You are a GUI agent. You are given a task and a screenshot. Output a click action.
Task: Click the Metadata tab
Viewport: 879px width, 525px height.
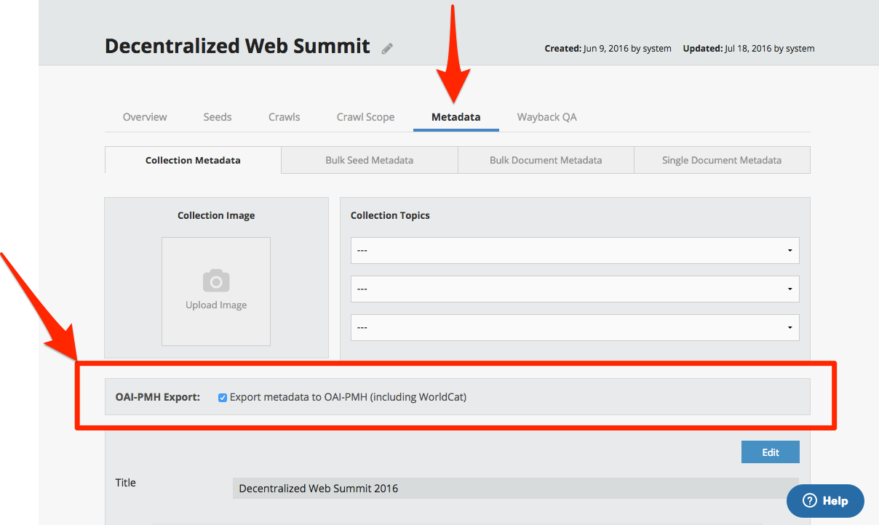click(x=456, y=116)
